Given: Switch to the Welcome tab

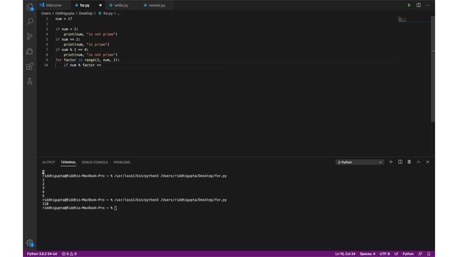Looking at the screenshot, I should pyautogui.click(x=54, y=5).
